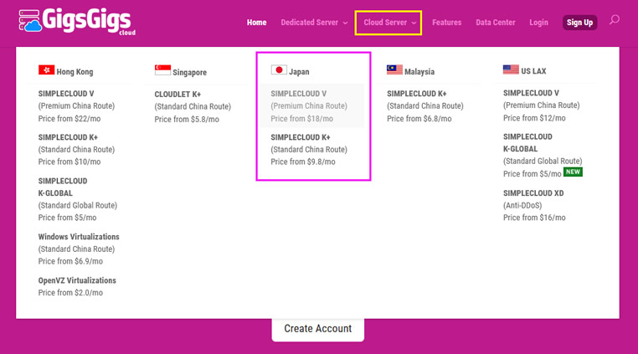The width and height of the screenshot is (638, 354).
Task: Click the Malaysia flag icon
Action: click(394, 69)
